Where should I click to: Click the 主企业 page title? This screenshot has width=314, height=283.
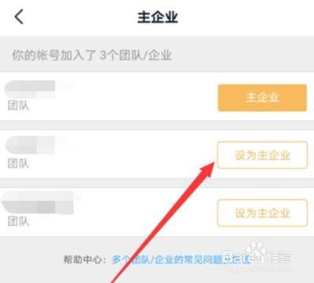[x=158, y=17]
